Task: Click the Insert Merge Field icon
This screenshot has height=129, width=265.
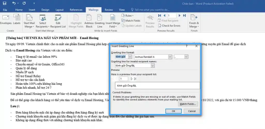Action: (x=113, y=18)
